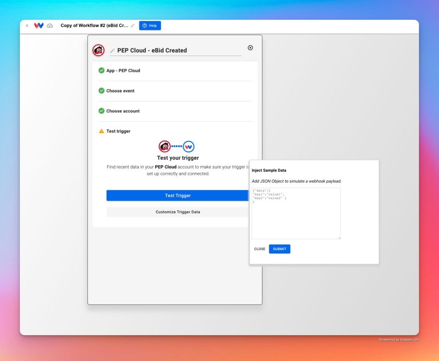Click green check next to Choose account
The height and width of the screenshot is (361, 439).
[x=101, y=111]
